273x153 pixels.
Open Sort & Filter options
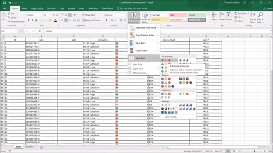click(253, 18)
